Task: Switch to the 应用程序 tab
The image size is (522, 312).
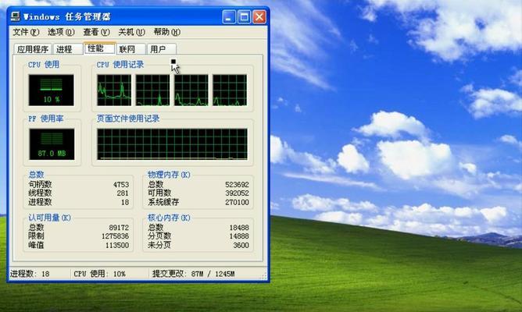Action: click(33, 49)
